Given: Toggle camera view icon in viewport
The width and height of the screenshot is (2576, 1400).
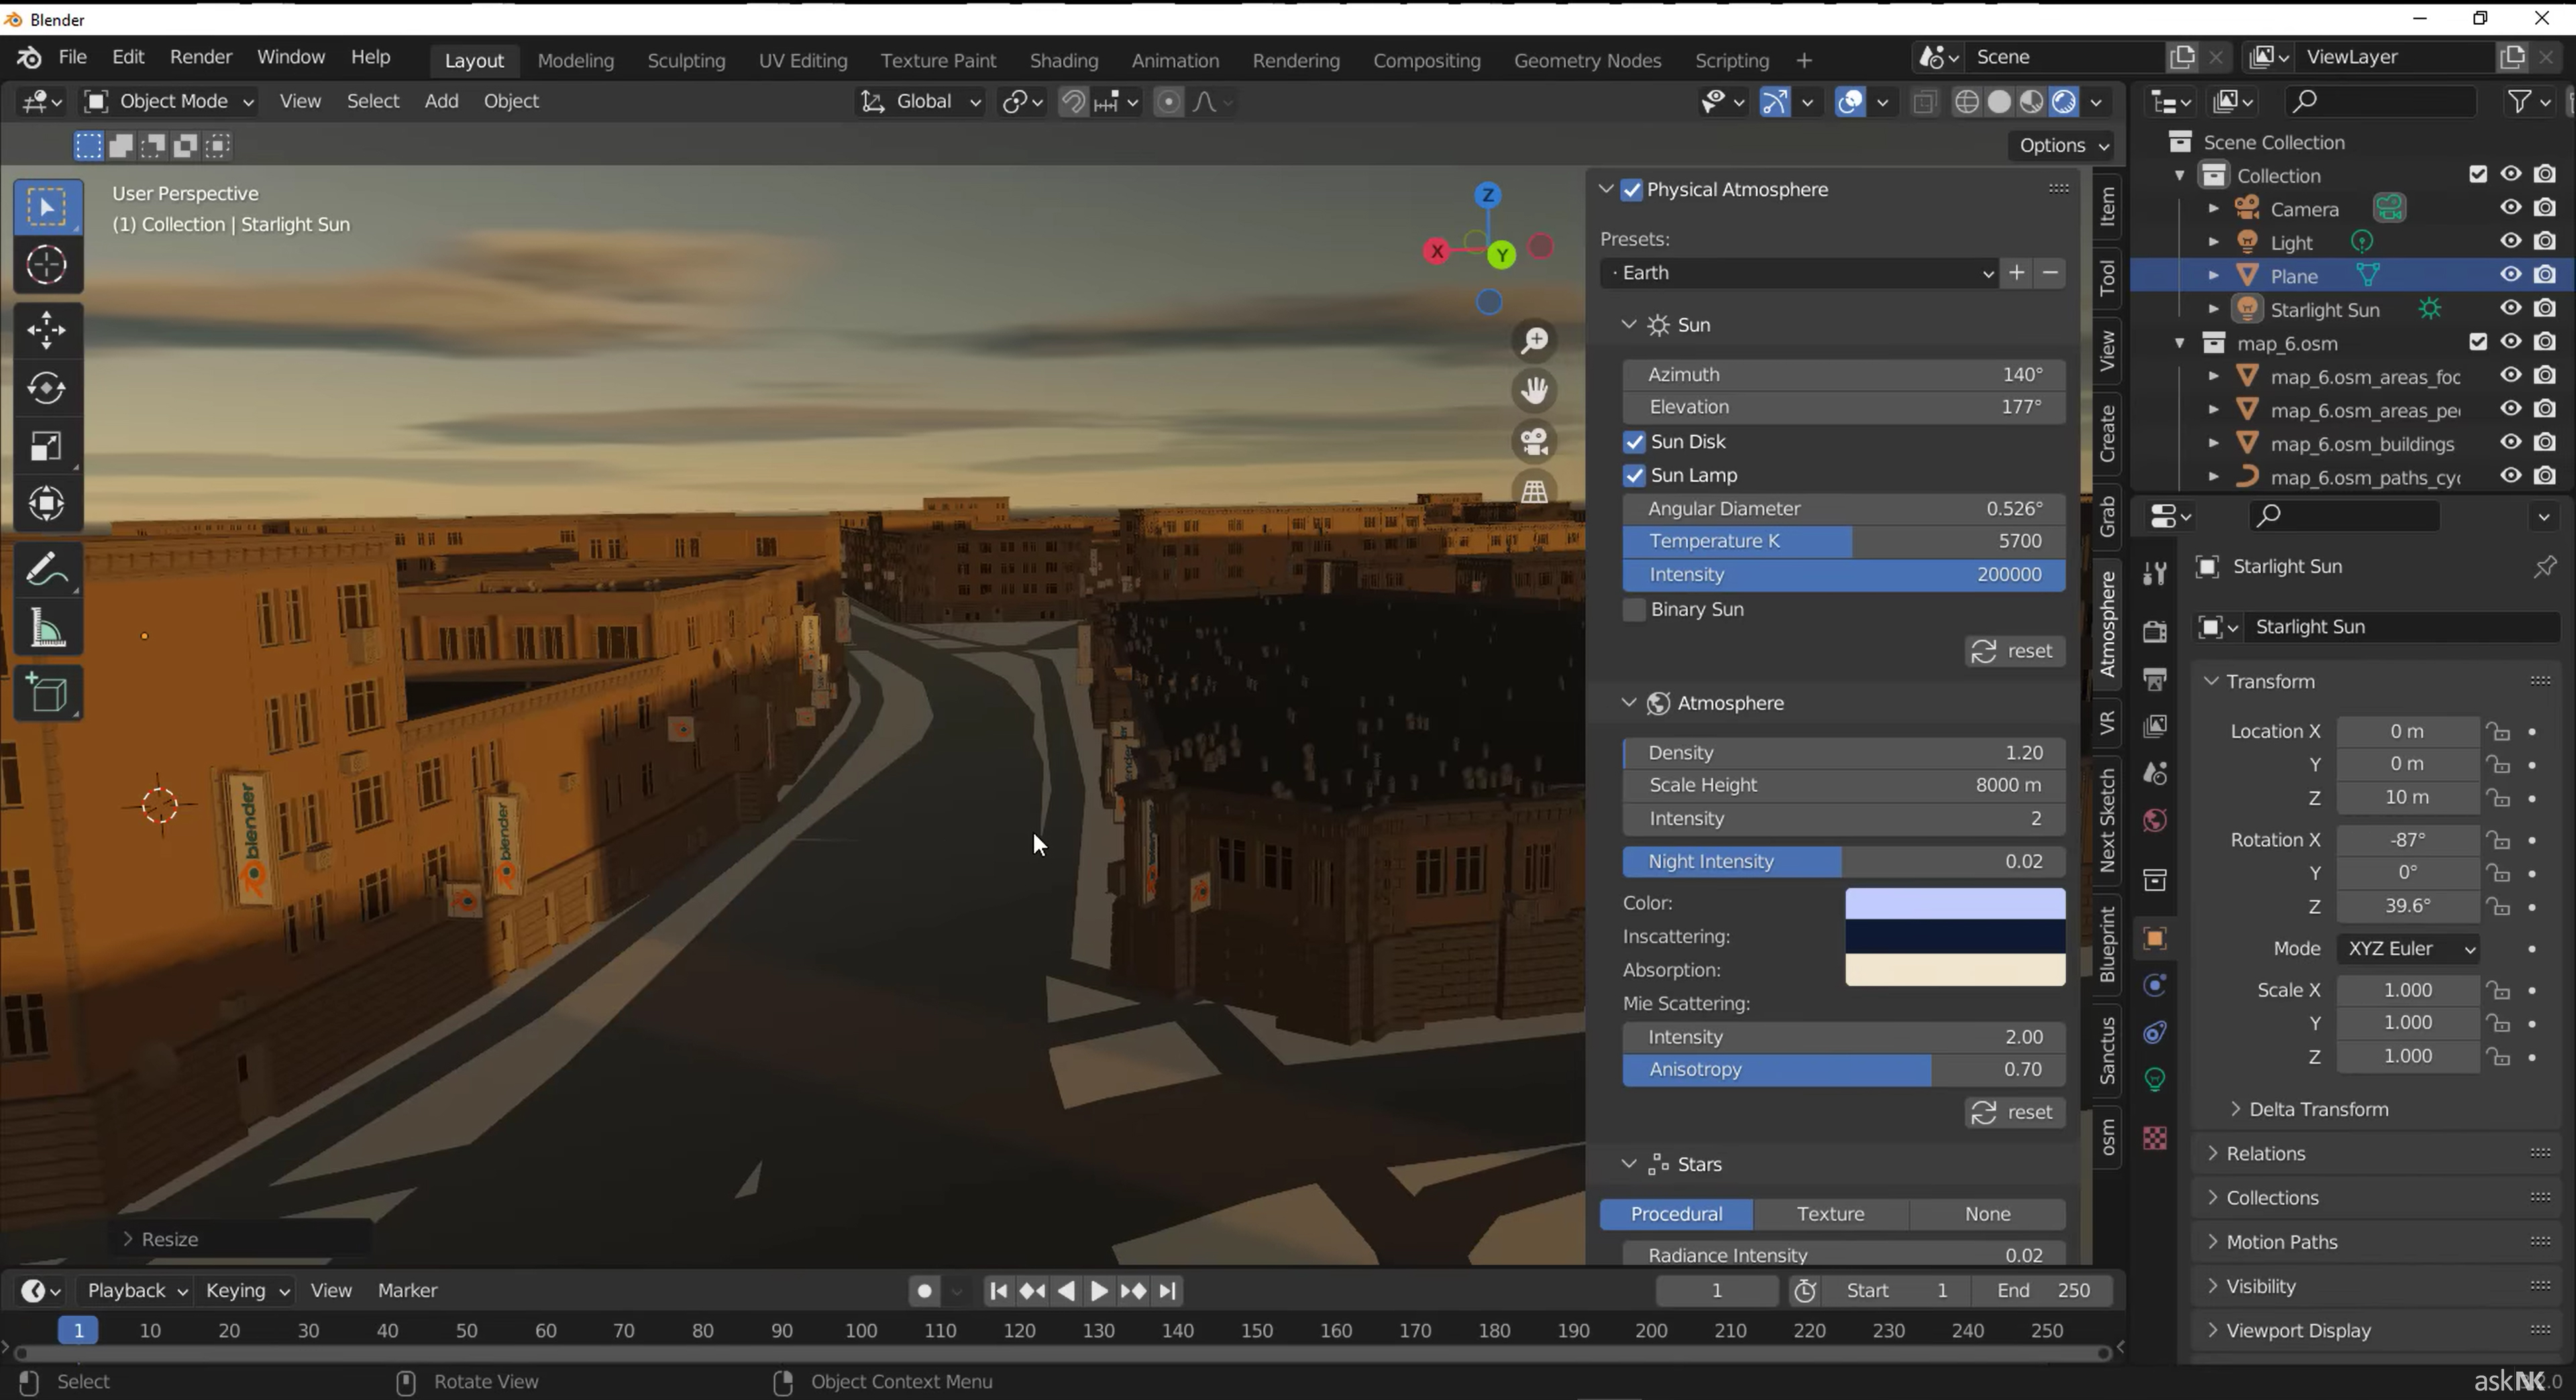Looking at the screenshot, I should coord(1534,441).
